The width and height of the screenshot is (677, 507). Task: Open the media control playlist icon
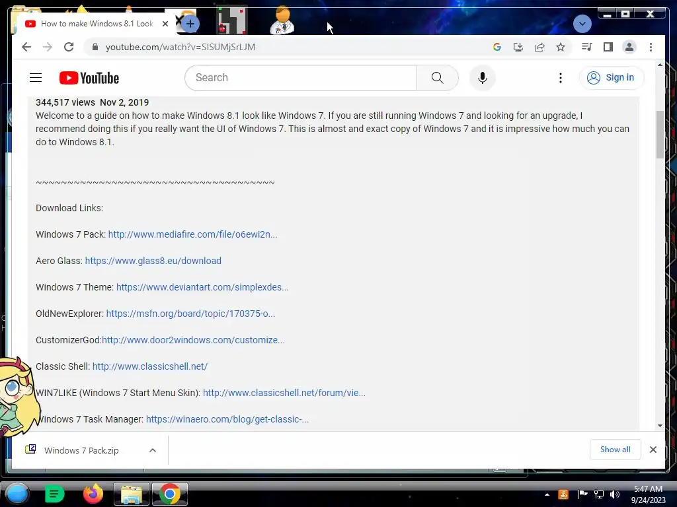click(587, 47)
